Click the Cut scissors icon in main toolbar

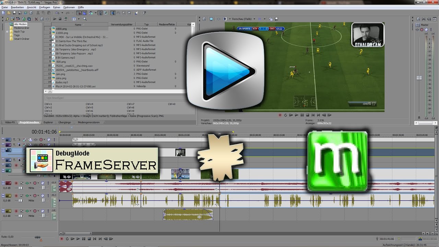pos(38,13)
